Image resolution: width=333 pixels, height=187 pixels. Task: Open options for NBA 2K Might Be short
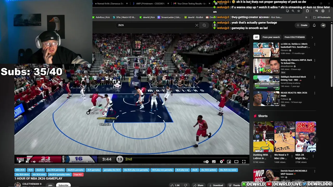[313, 156]
